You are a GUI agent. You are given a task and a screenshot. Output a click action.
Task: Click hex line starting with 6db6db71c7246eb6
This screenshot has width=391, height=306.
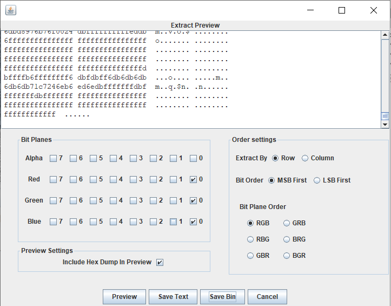click(x=116, y=87)
